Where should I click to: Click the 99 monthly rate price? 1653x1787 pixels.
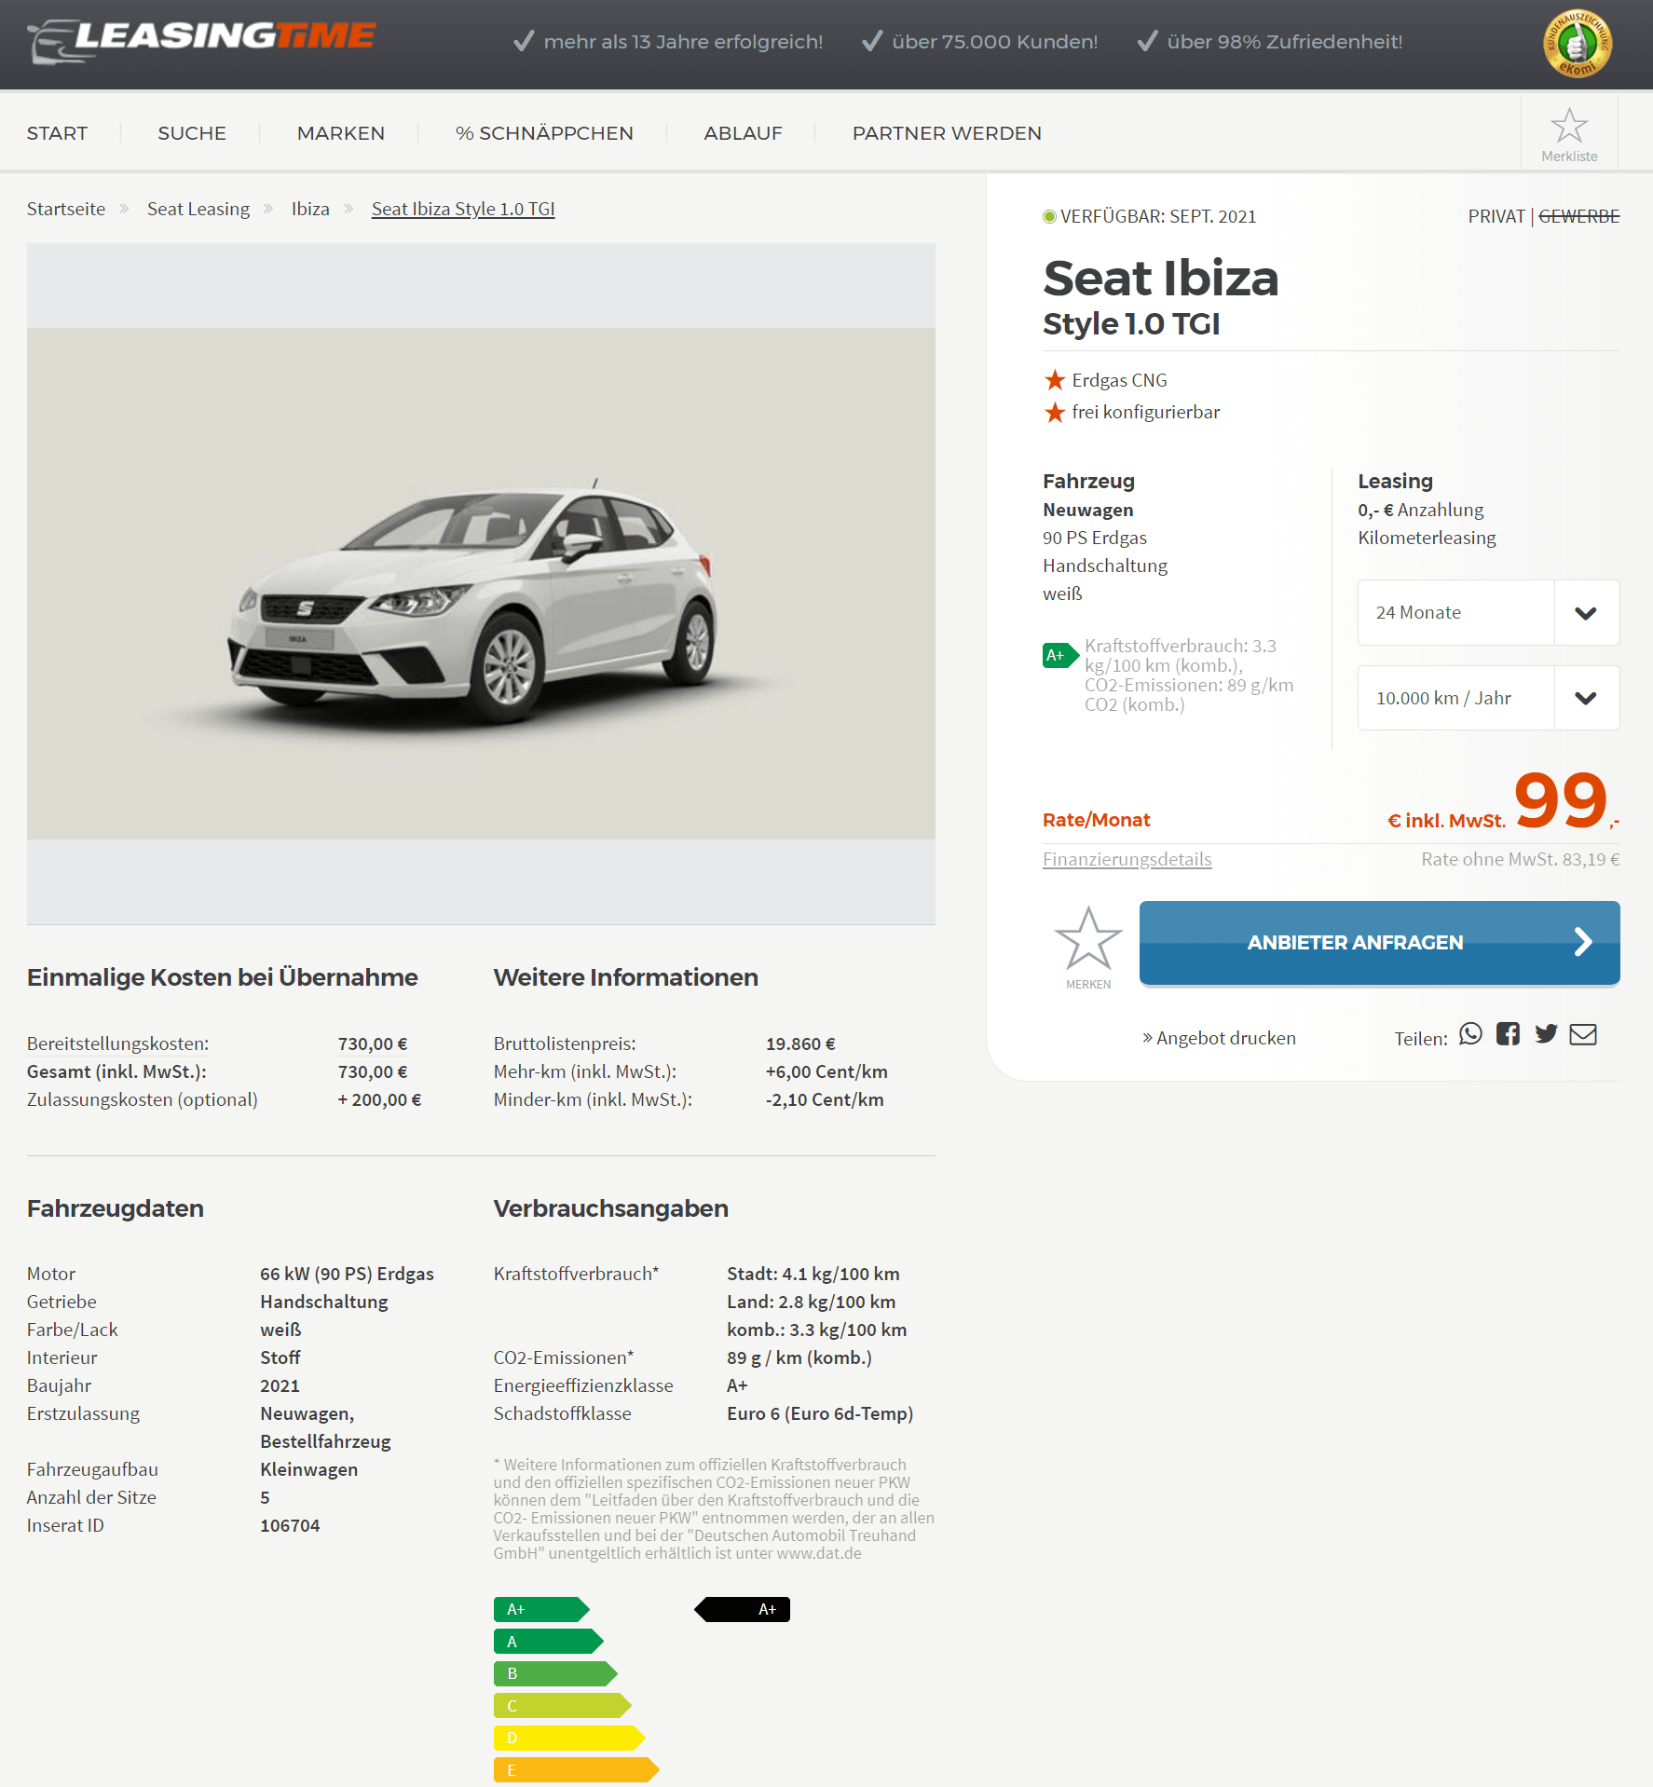pyautogui.click(x=1561, y=799)
